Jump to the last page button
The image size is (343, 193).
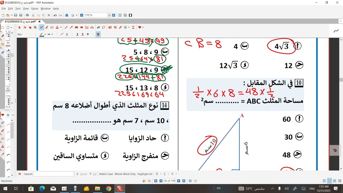[184, 181]
